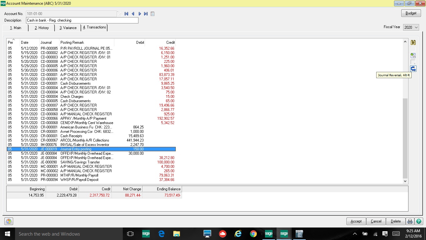The image size is (426, 240).
Task: Go to previous account record
Action: 133,14
